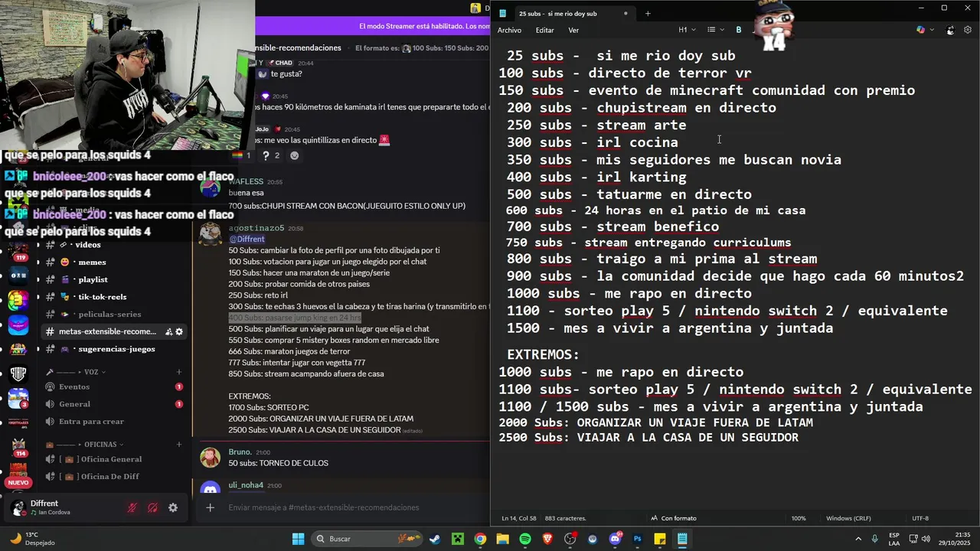Open the Discord server icon with 114 badge
This screenshot has height=551, width=980.
coord(18,445)
